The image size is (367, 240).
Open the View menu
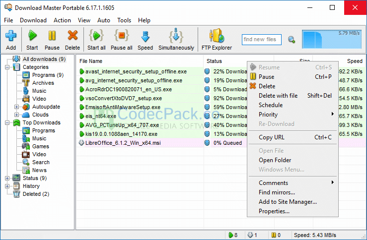coord(84,20)
